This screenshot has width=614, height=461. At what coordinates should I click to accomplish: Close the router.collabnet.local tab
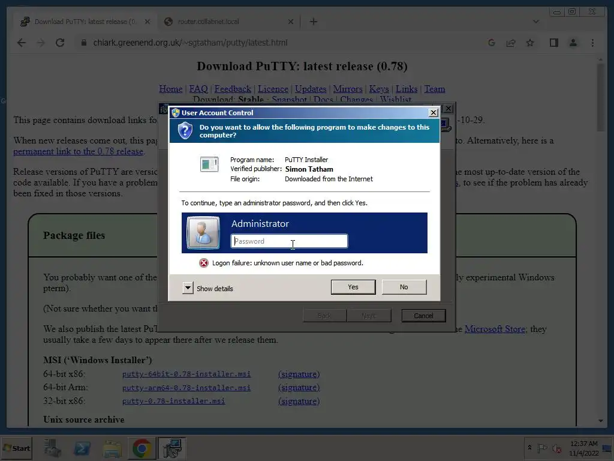[x=291, y=22]
